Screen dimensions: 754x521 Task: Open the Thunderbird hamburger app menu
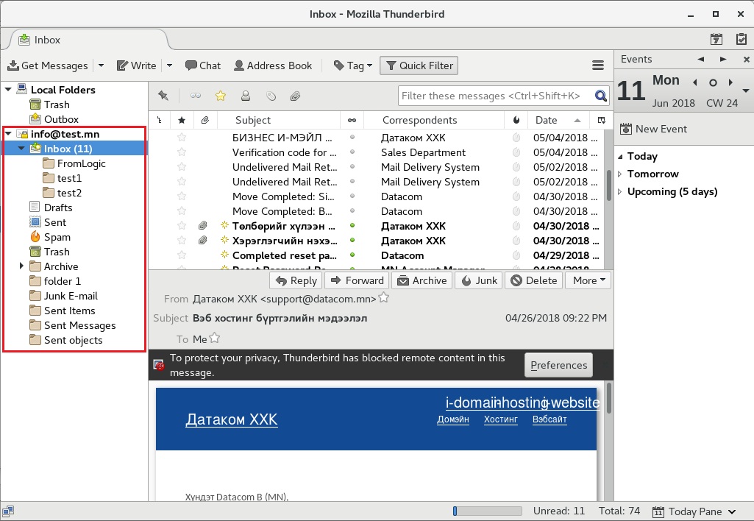pyautogui.click(x=598, y=65)
